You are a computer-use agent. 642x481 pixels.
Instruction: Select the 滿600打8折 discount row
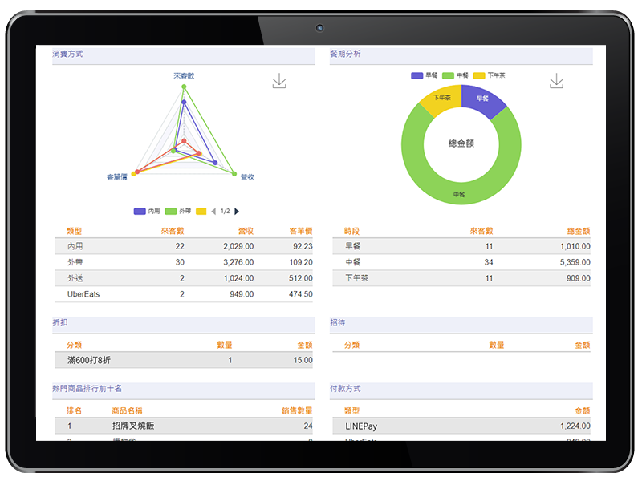tap(183, 361)
